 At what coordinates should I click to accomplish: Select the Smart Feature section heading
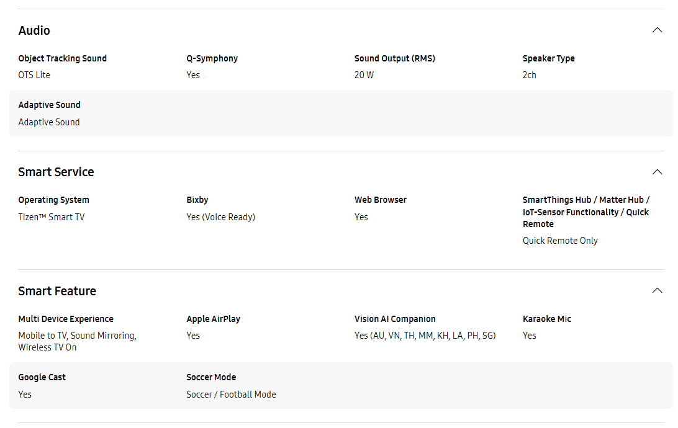point(57,291)
